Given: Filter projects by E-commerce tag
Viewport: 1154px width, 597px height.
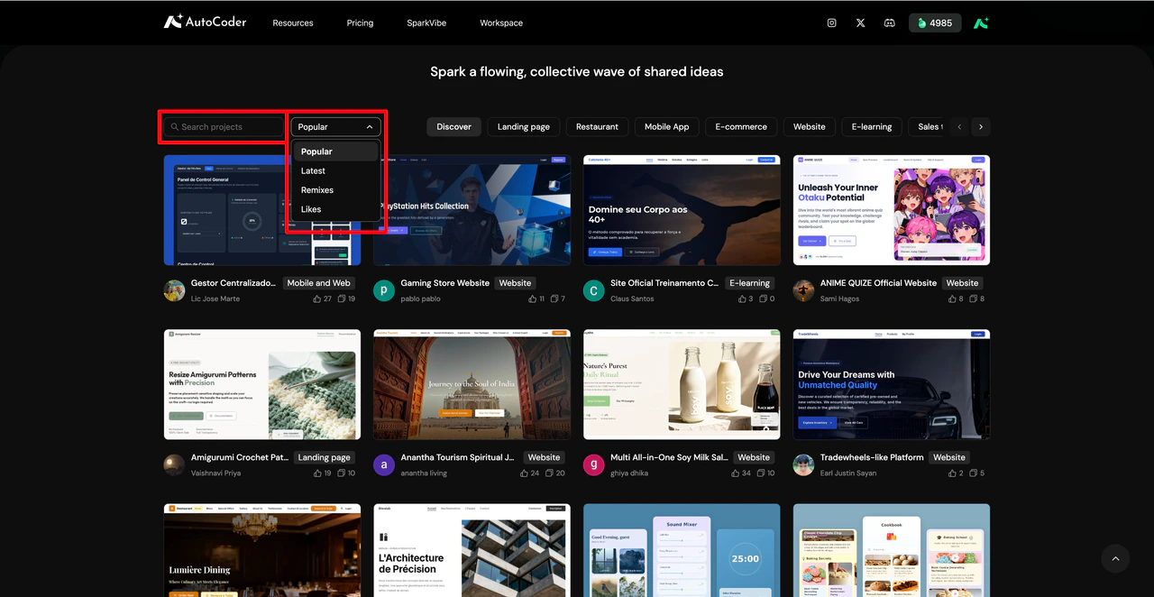Looking at the screenshot, I should click(x=741, y=127).
